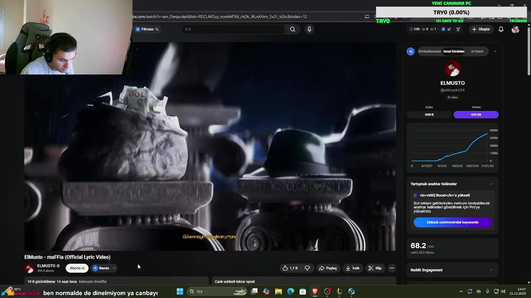Show hidden system tray icons
Image resolution: width=531 pixels, height=298 pixels.
tap(460, 291)
